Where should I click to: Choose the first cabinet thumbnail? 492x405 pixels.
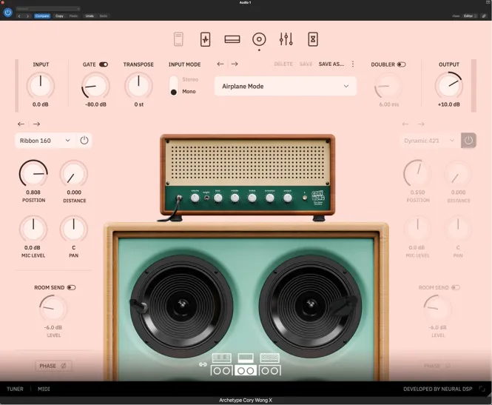point(221,371)
